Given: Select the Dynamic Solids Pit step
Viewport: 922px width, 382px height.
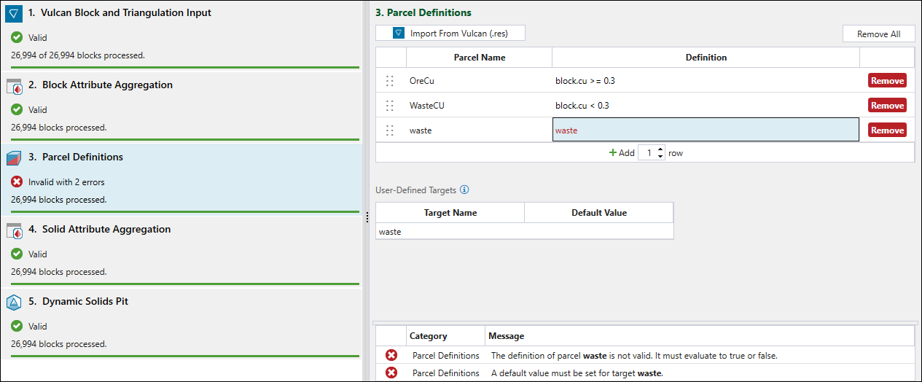Looking at the screenshot, I should pos(85,302).
